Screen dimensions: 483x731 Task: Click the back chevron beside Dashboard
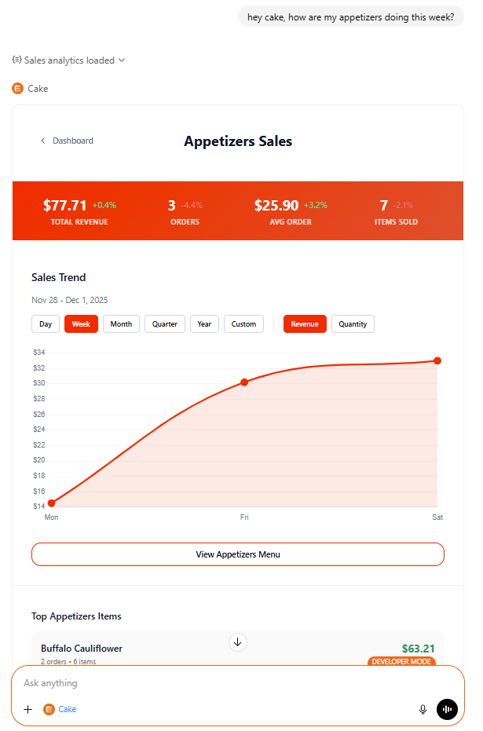point(43,141)
